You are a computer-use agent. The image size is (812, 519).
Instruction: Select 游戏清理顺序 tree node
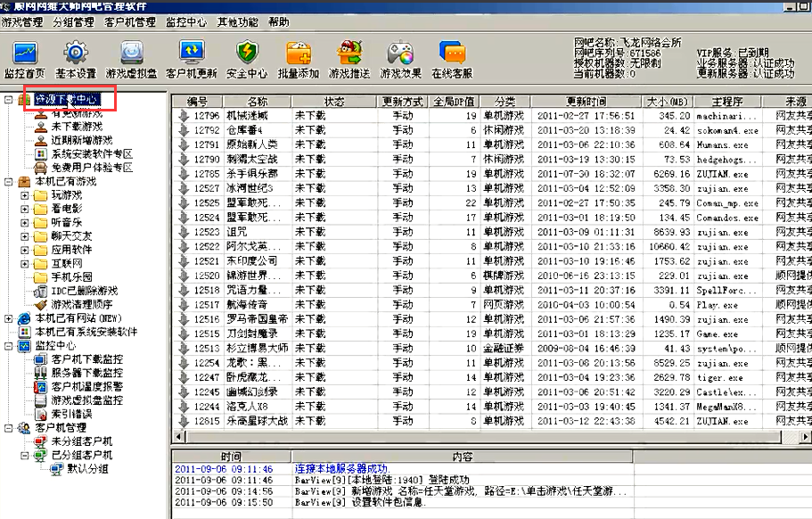pos(82,304)
